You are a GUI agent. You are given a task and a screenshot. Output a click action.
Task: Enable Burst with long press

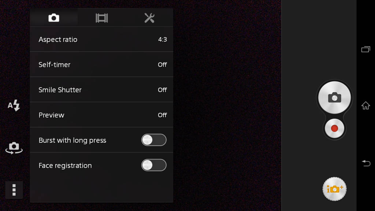coord(154,140)
